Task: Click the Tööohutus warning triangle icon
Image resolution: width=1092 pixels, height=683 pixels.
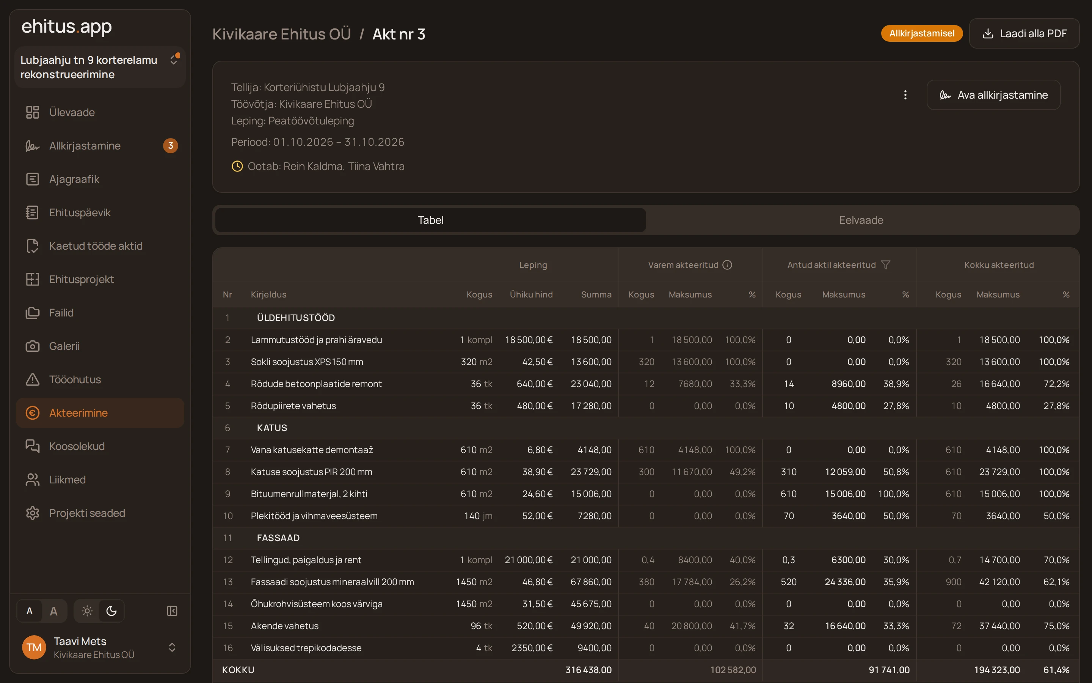Action: point(33,379)
